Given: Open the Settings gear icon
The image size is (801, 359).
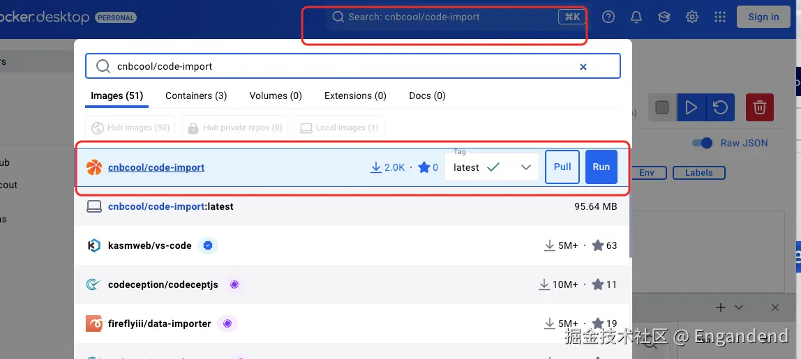Looking at the screenshot, I should (691, 17).
